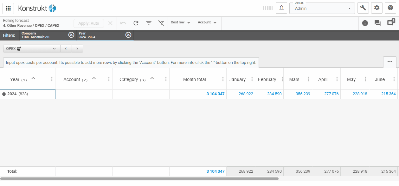Open the settings gear icon

coord(377,8)
